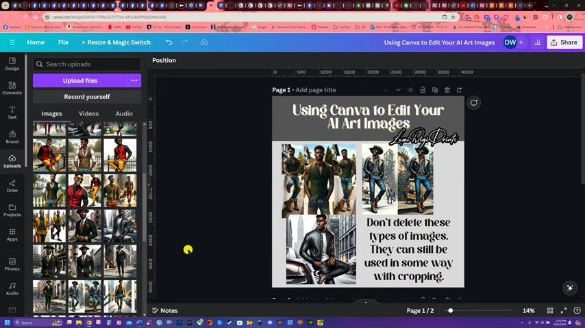Open the help question mark
The width and height of the screenshot is (585, 328).
click(577, 310)
